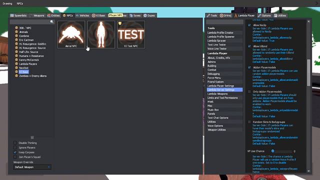Open the Spawnlists tab
This screenshot has height=180, width=320.
click(x=18, y=15)
